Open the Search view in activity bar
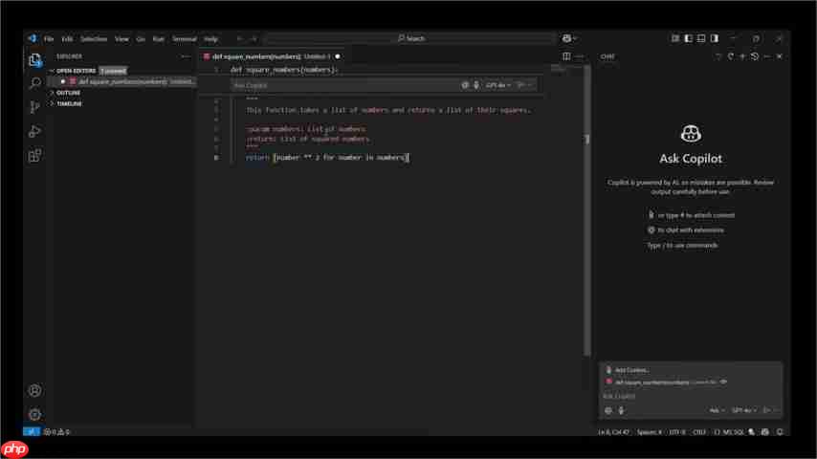817x459 pixels. point(34,83)
